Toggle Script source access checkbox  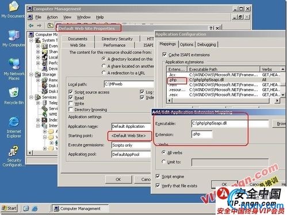[x=71, y=92]
